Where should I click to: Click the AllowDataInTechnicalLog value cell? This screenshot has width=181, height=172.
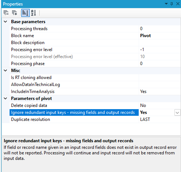point(160,85)
